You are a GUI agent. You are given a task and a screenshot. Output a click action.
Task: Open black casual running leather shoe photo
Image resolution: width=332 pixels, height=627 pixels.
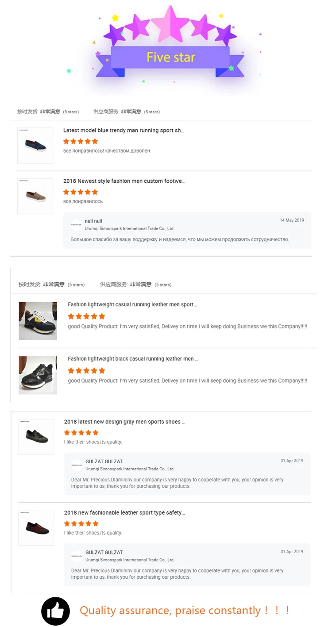coord(38,375)
